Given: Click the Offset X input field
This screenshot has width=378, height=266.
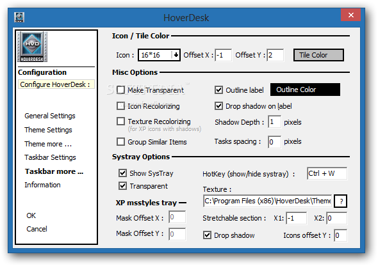Looking at the screenshot, I should click(224, 55).
